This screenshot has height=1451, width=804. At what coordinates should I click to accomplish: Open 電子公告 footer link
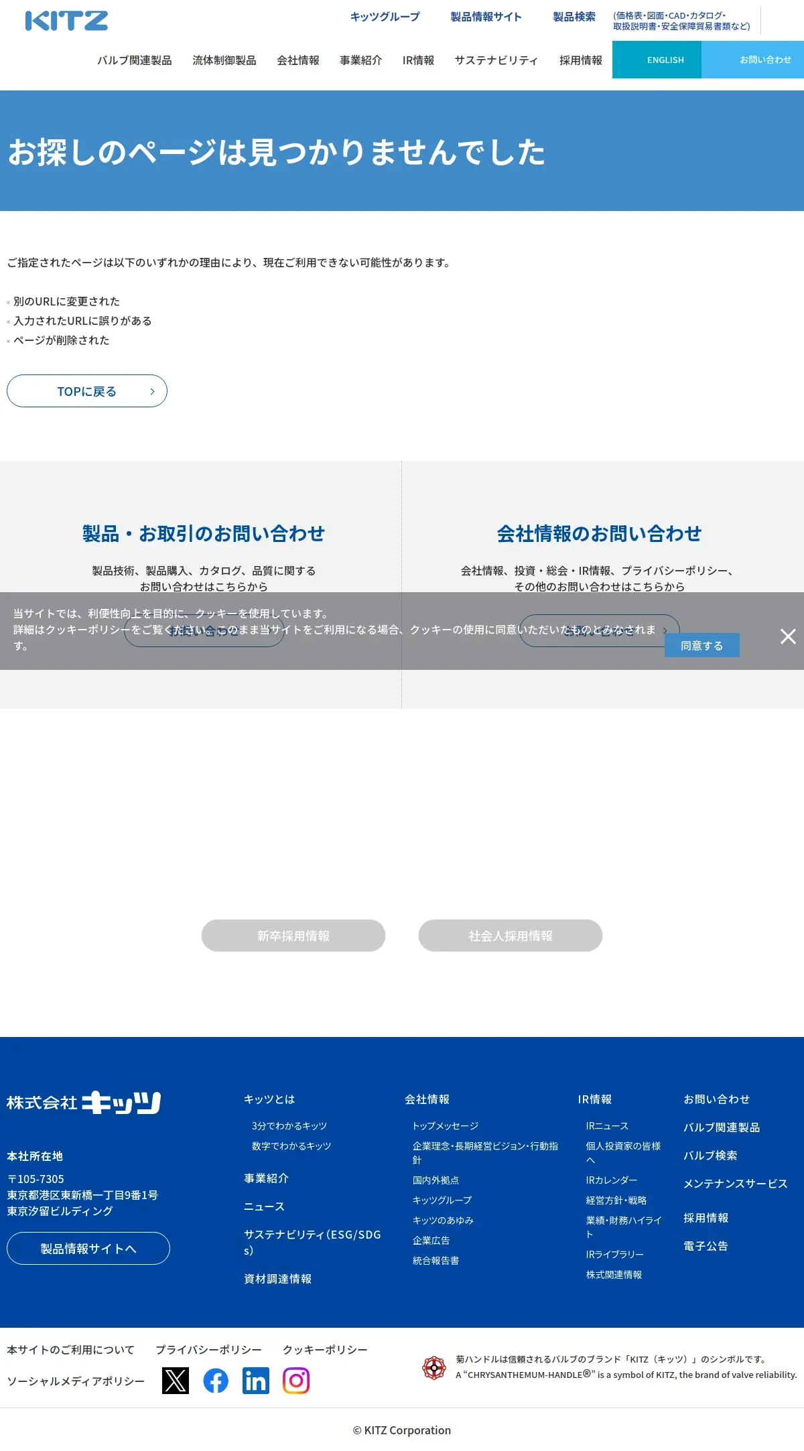[706, 1246]
